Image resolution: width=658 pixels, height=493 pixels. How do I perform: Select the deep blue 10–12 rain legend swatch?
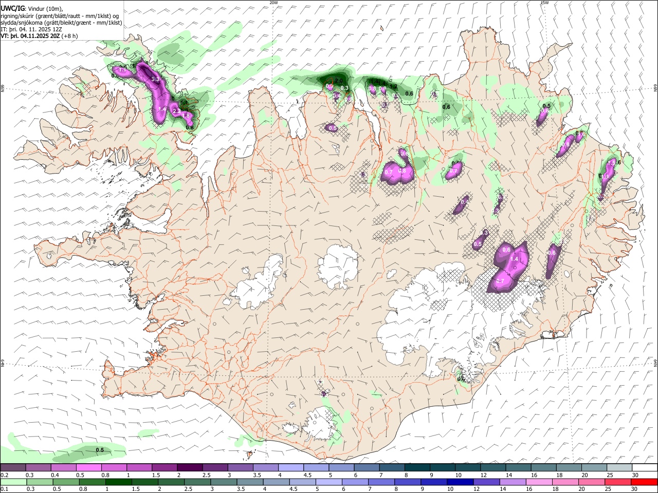tap(460, 482)
